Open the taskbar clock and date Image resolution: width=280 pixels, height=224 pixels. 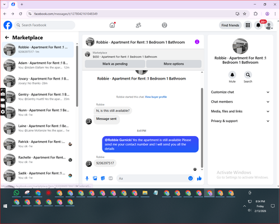(260, 206)
